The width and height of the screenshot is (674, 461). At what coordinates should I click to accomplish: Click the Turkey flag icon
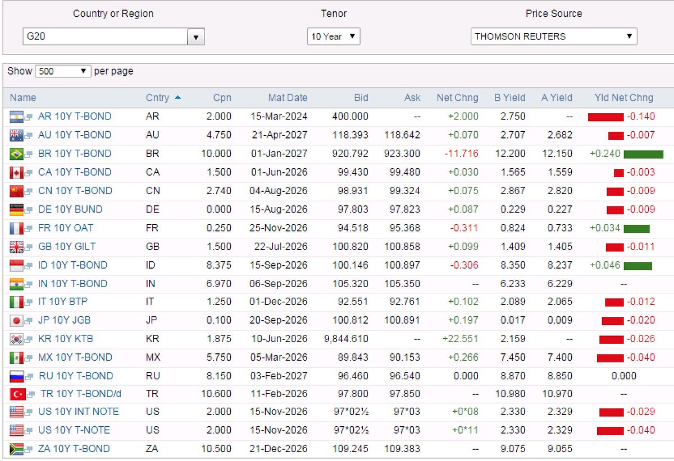(16, 394)
